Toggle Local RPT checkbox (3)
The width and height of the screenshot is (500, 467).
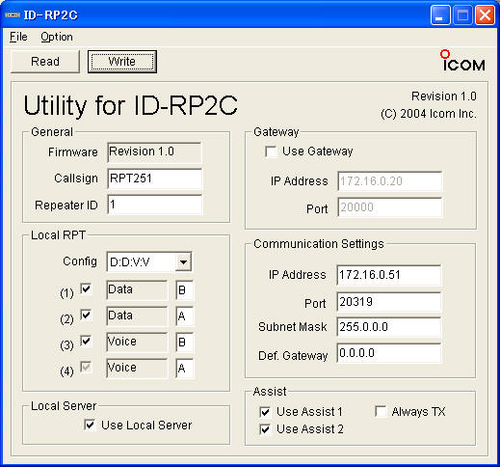click(86, 341)
